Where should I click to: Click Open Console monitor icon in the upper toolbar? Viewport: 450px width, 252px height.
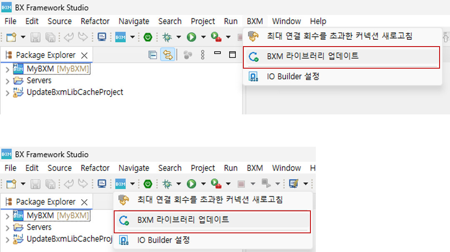pyautogui.click(x=102, y=37)
